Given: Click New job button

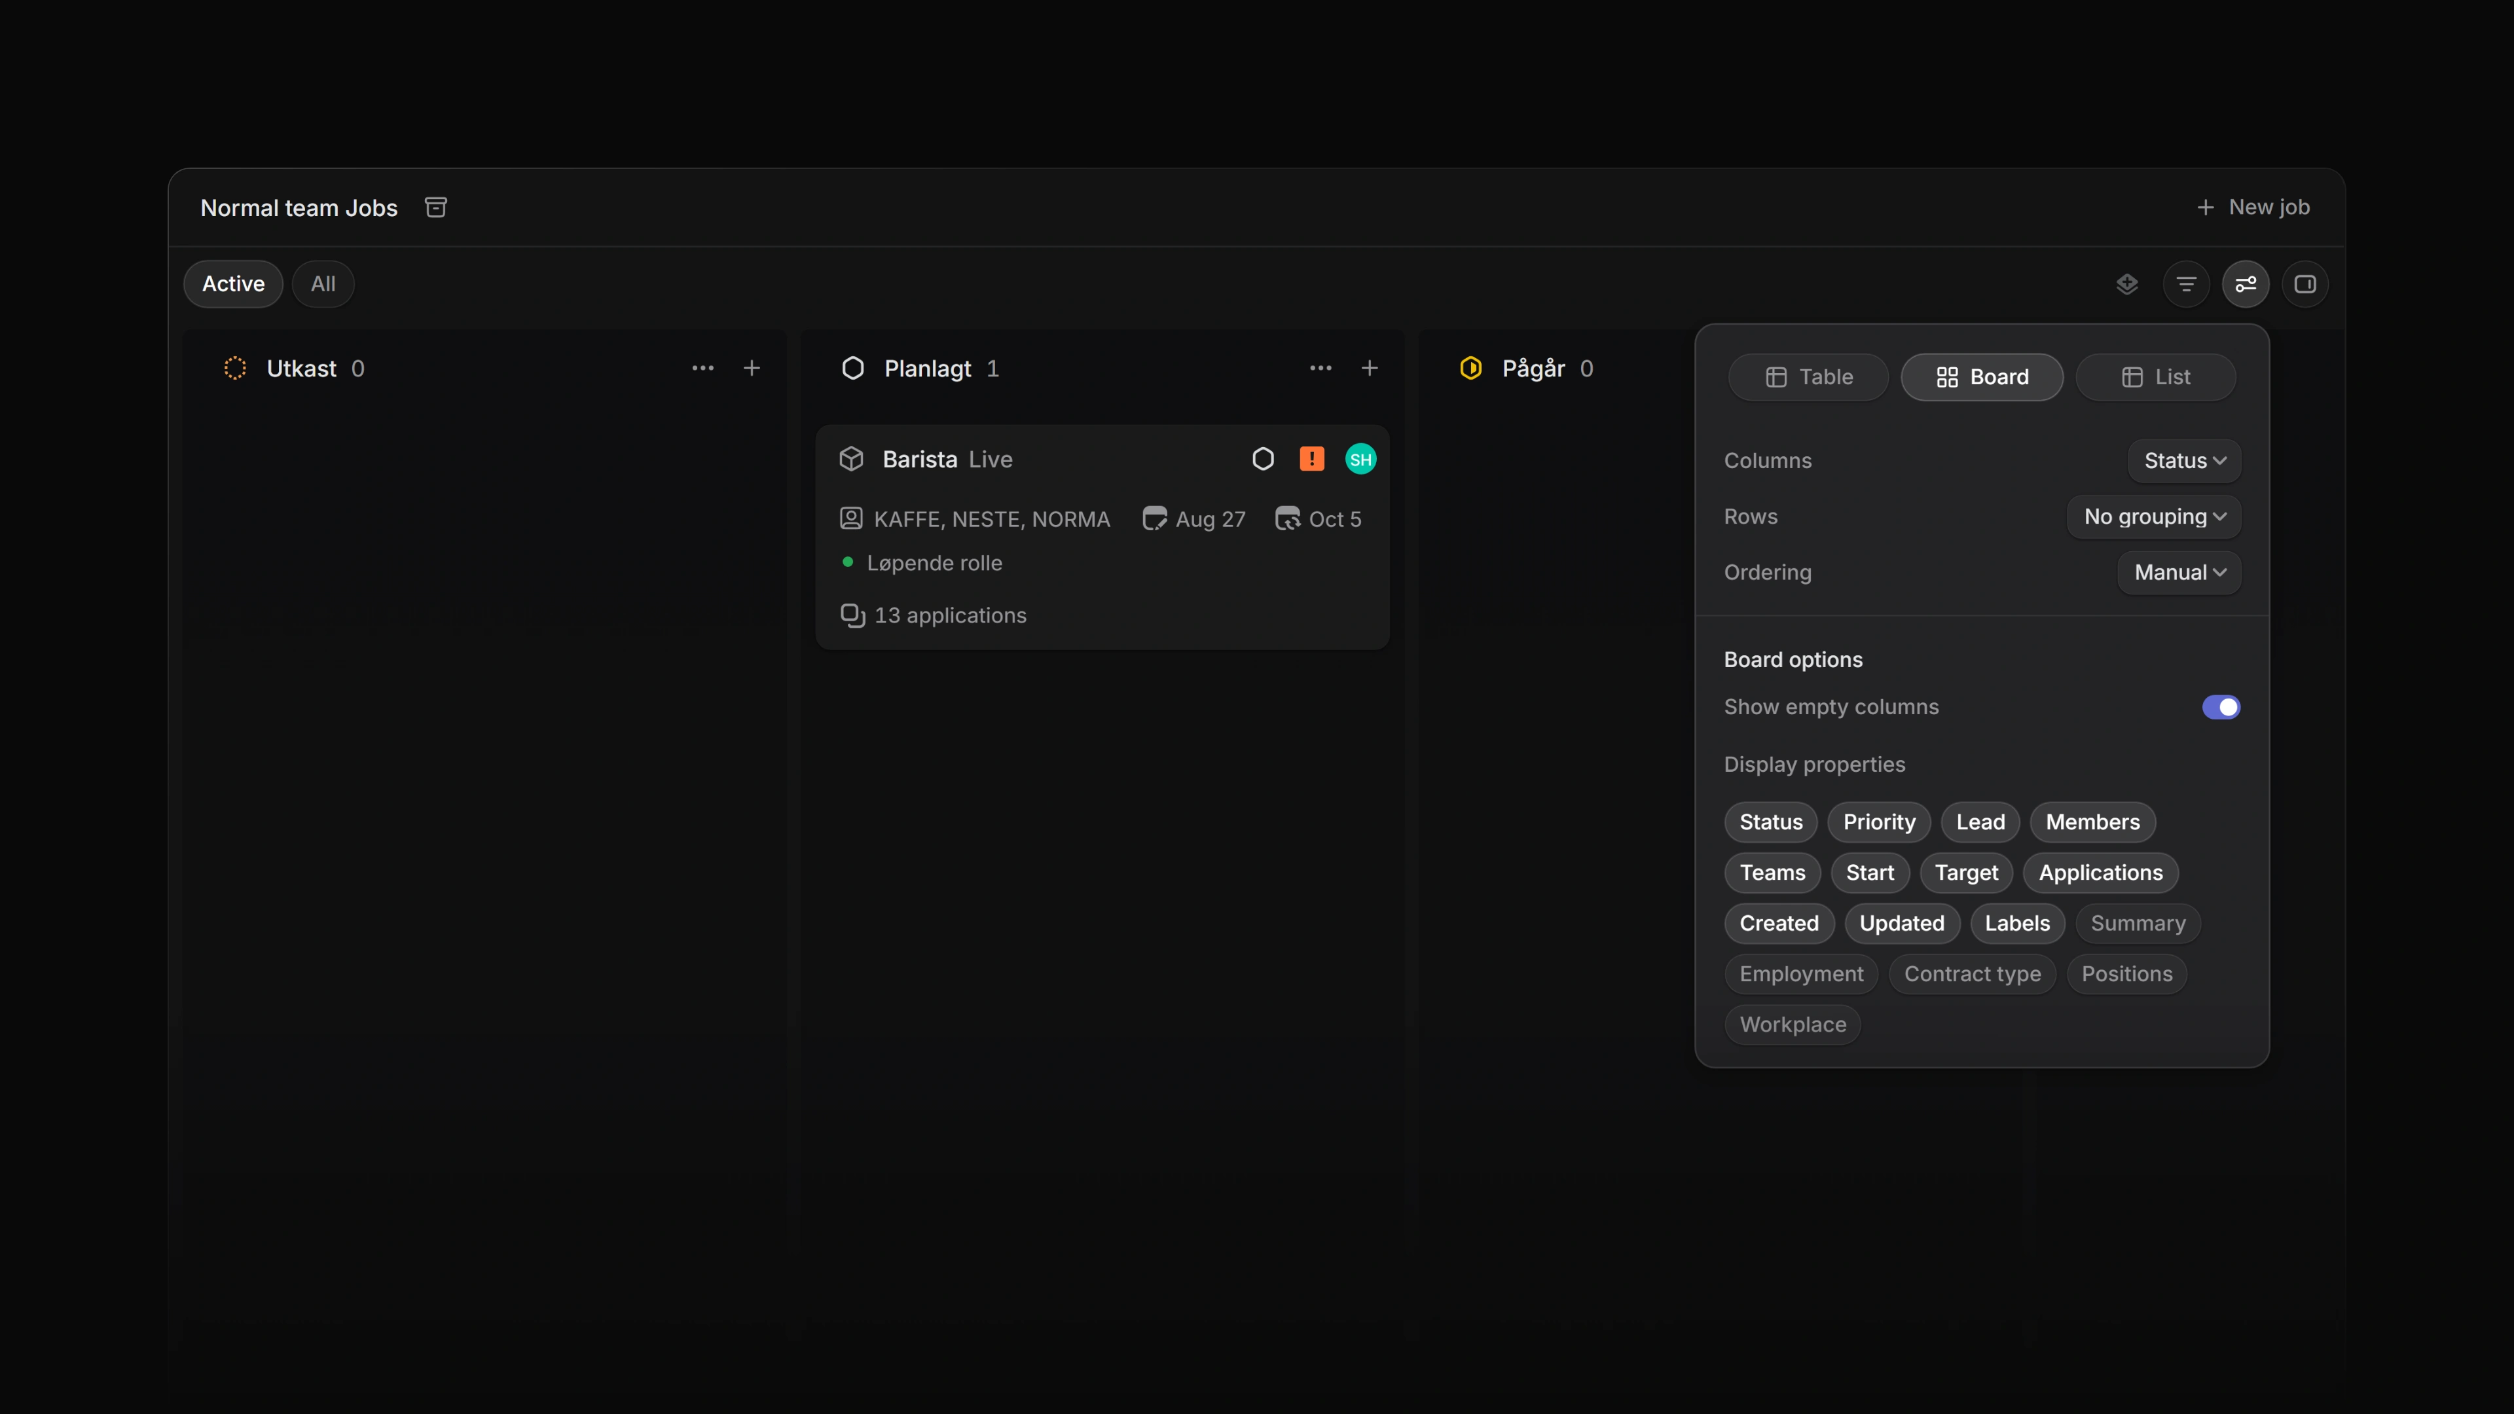Looking at the screenshot, I should coord(2253,207).
